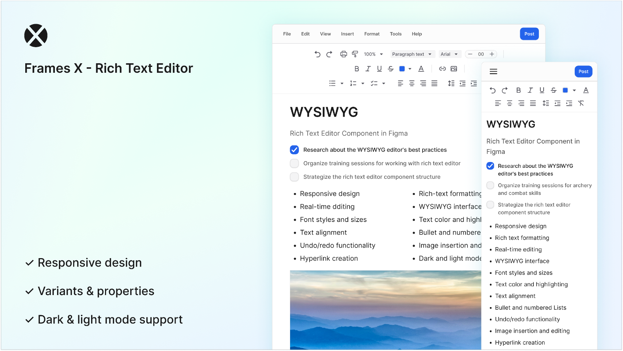Open the Paragraph text style dropdown

(412, 54)
